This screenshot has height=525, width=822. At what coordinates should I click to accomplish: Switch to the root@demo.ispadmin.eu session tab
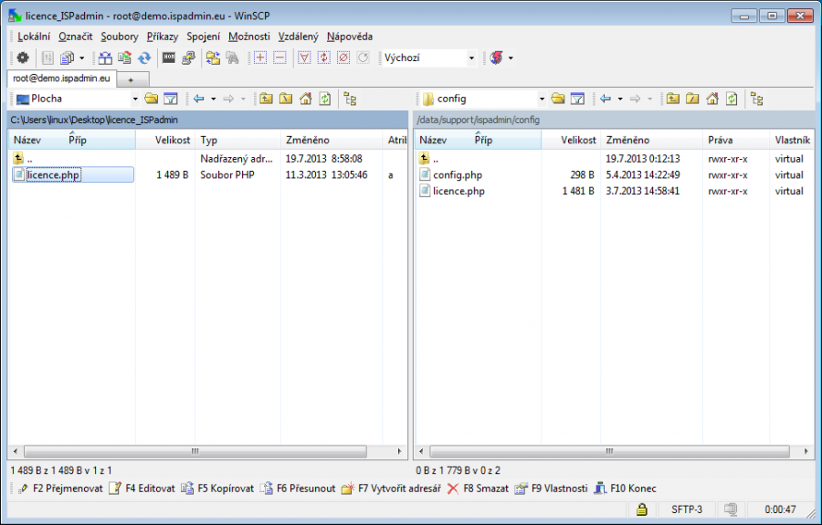tap(61, 79)
